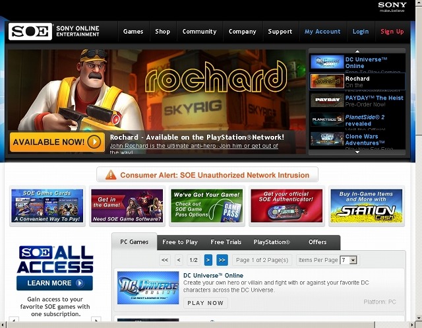Image resolution: width=422 pixels, height=328 pixels.
Task: Switch to the Free Trials tab
Action: coord(226,242)
